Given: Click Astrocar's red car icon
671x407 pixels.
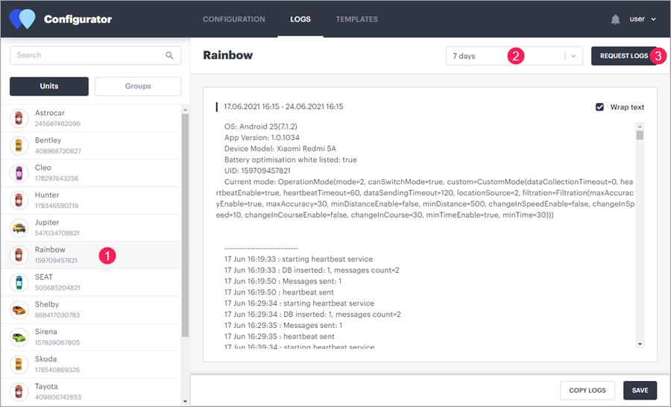Looking at the screenshot, I should (19, 118).
